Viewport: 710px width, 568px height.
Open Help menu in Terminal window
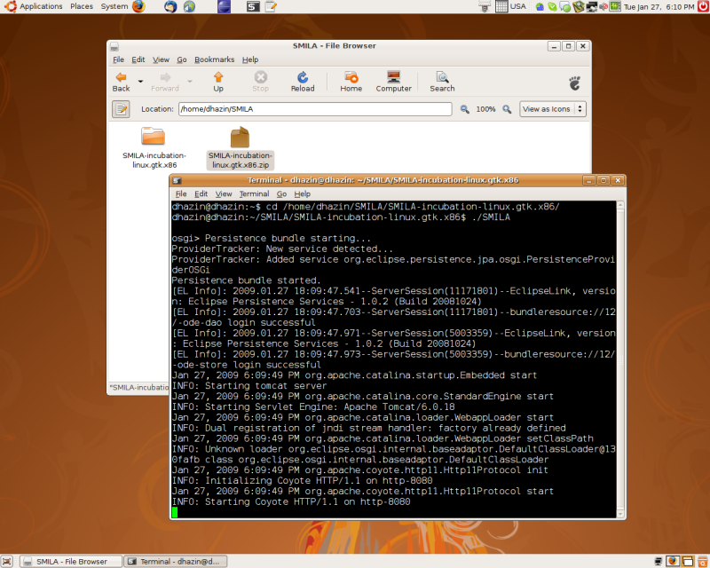[x=302, y=193]
